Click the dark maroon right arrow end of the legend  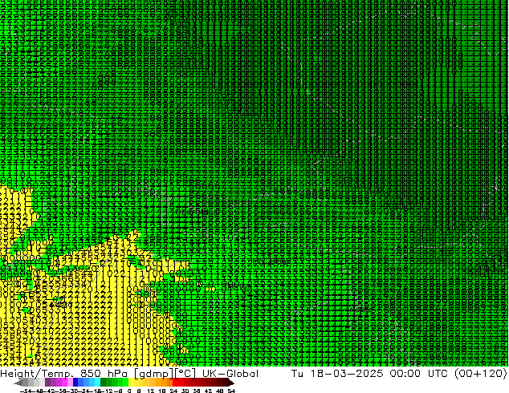230,383
